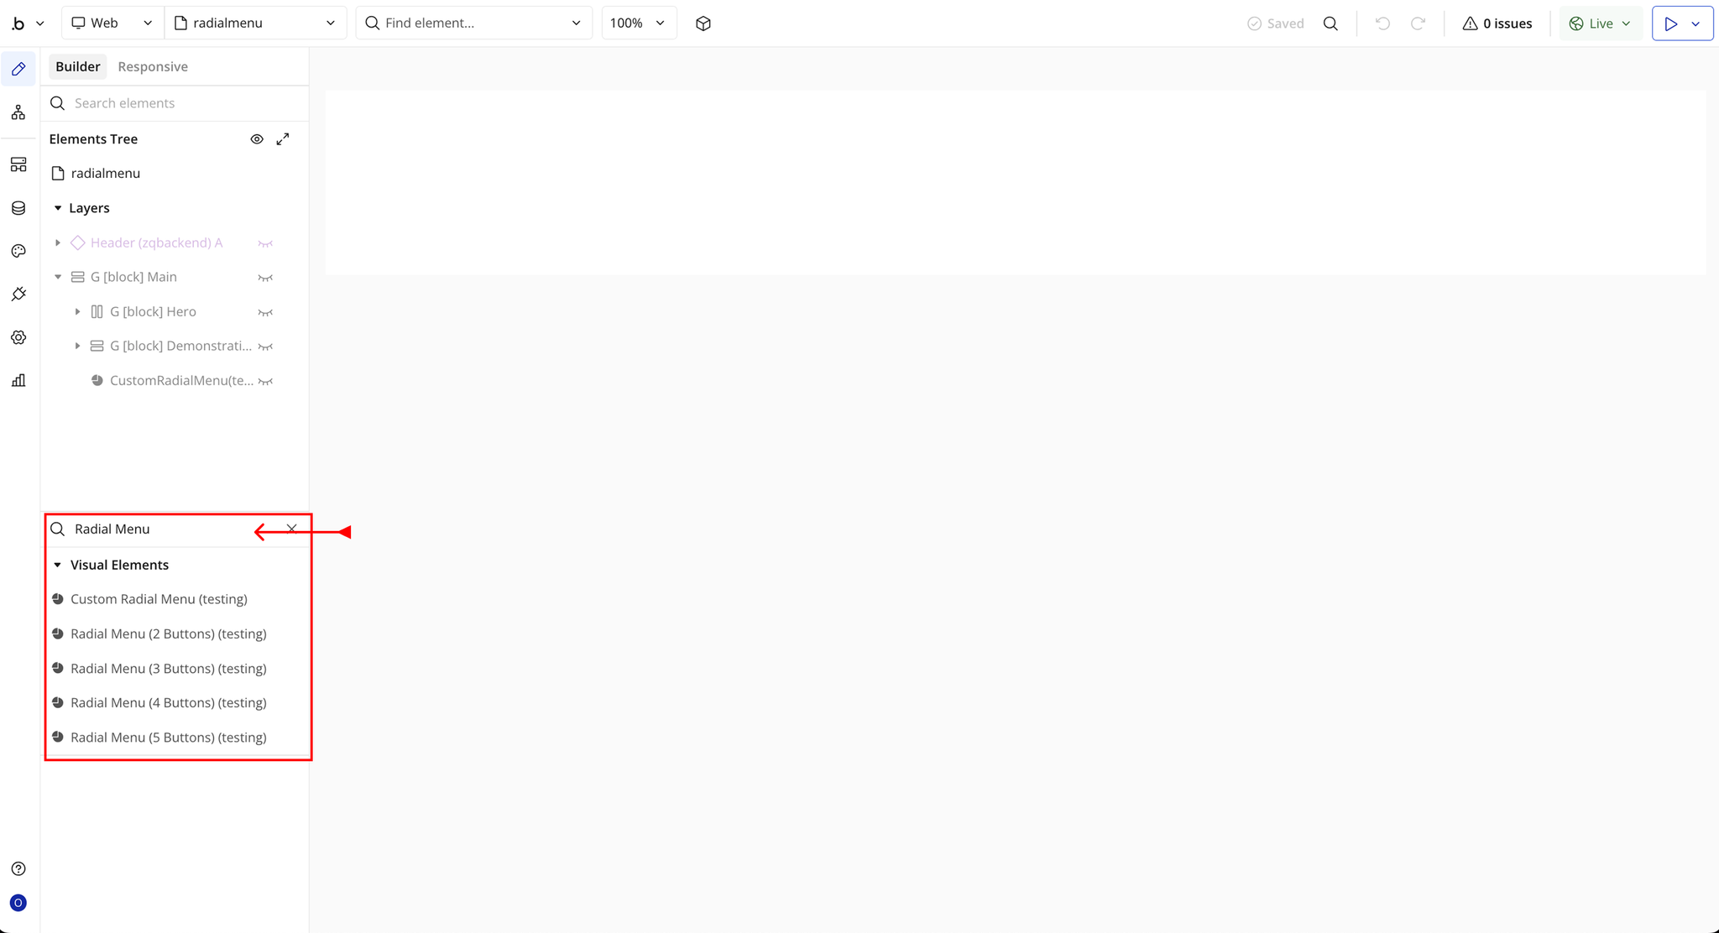The height and width of the screenshot is (933, 1719).
Task: Select Radial Menu (3 Buttons) (testing) element
Action: (168, 668)
